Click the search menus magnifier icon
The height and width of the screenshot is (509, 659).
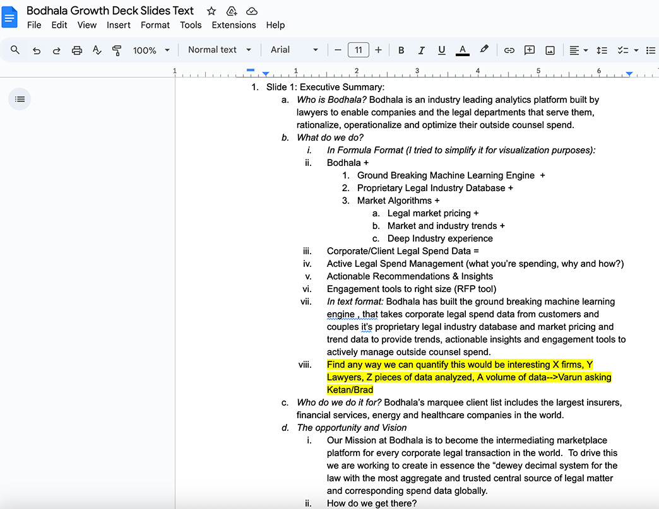15,50
